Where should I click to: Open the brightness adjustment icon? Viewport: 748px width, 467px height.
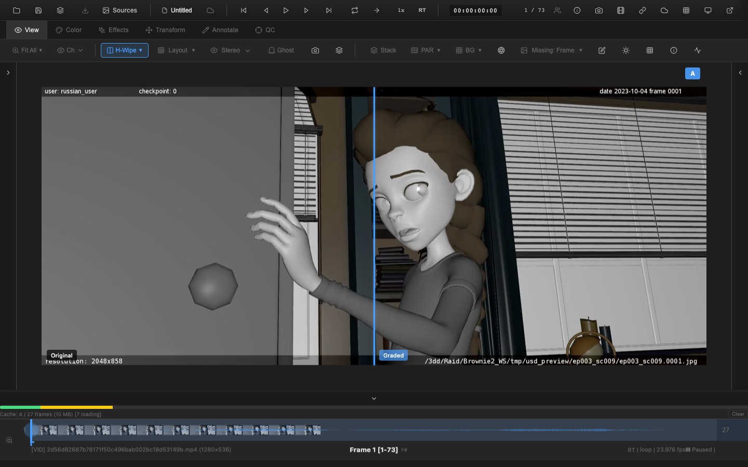point(625,50)
